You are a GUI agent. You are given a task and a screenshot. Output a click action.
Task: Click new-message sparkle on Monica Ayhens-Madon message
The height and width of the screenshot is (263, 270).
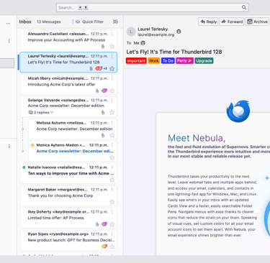tap(32, 145)
